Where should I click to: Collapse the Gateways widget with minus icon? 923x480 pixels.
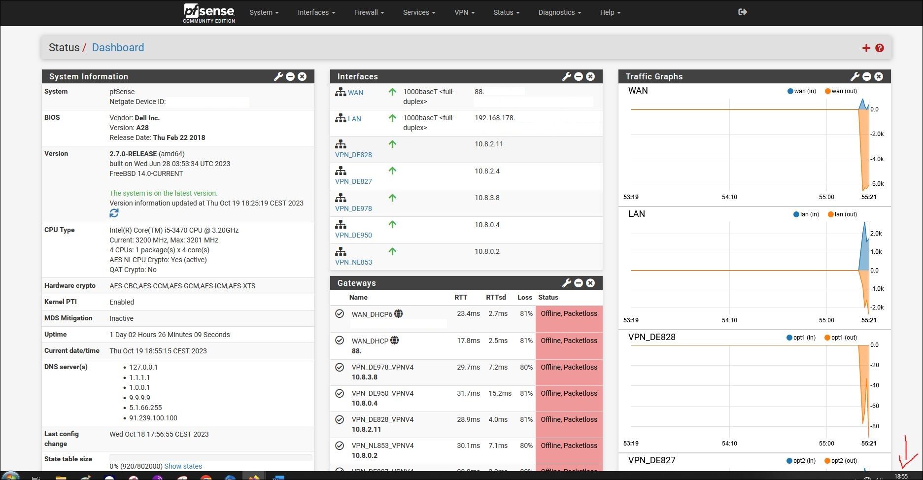click(579, 283)
